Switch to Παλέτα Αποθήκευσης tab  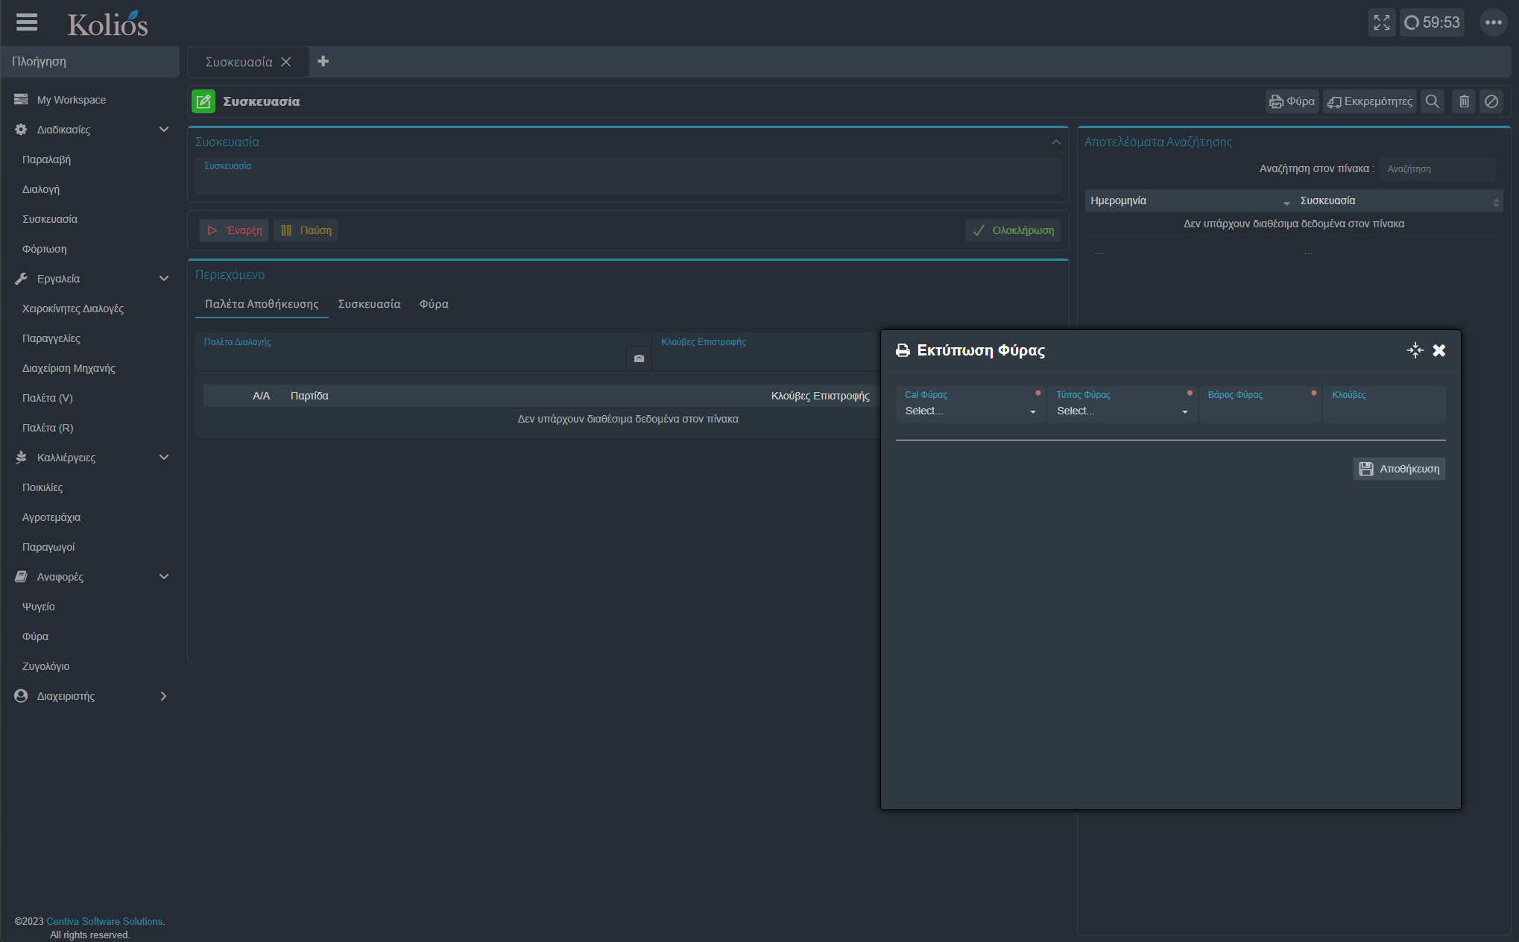(x=262, y=304)
